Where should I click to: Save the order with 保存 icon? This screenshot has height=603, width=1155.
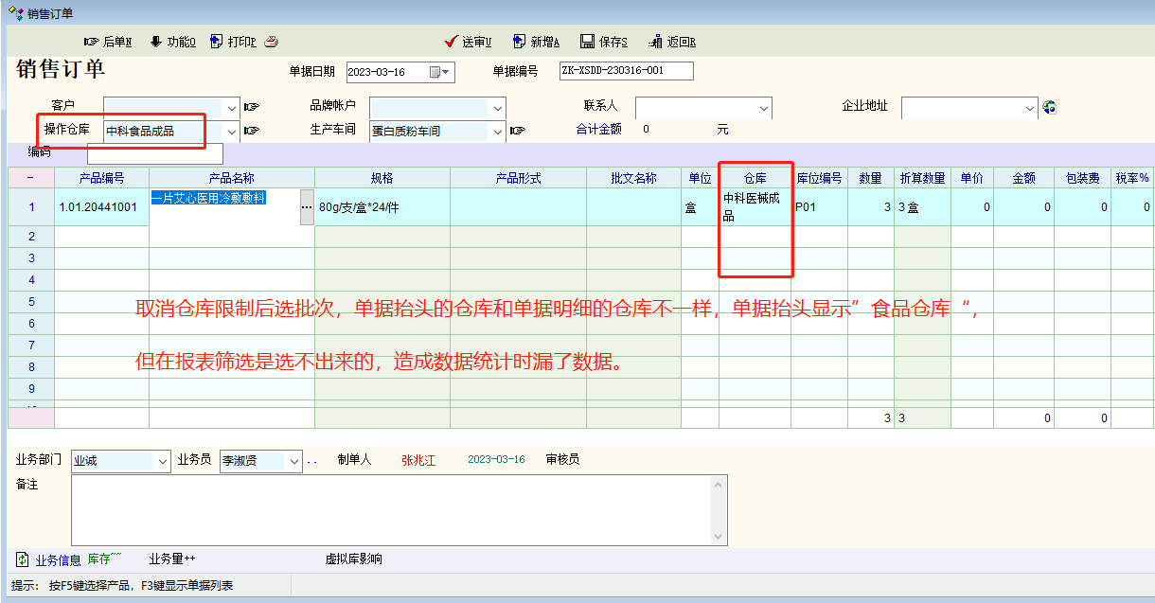588,42
